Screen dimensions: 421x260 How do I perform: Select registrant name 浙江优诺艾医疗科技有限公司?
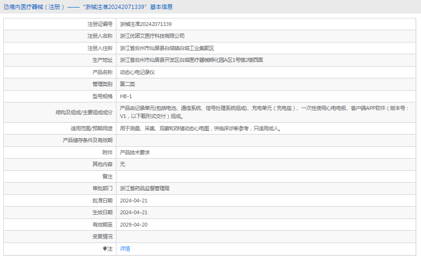(x=152, y=36)
